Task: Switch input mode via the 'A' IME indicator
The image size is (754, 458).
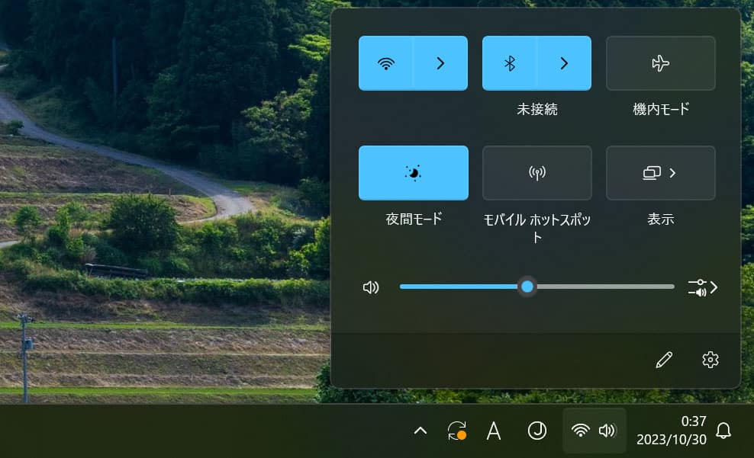Action: [493, 431]
